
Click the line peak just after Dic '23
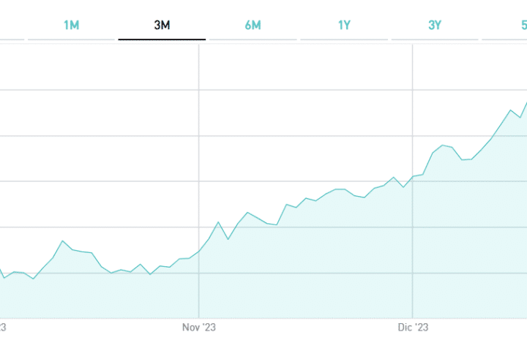coord(443,146)
